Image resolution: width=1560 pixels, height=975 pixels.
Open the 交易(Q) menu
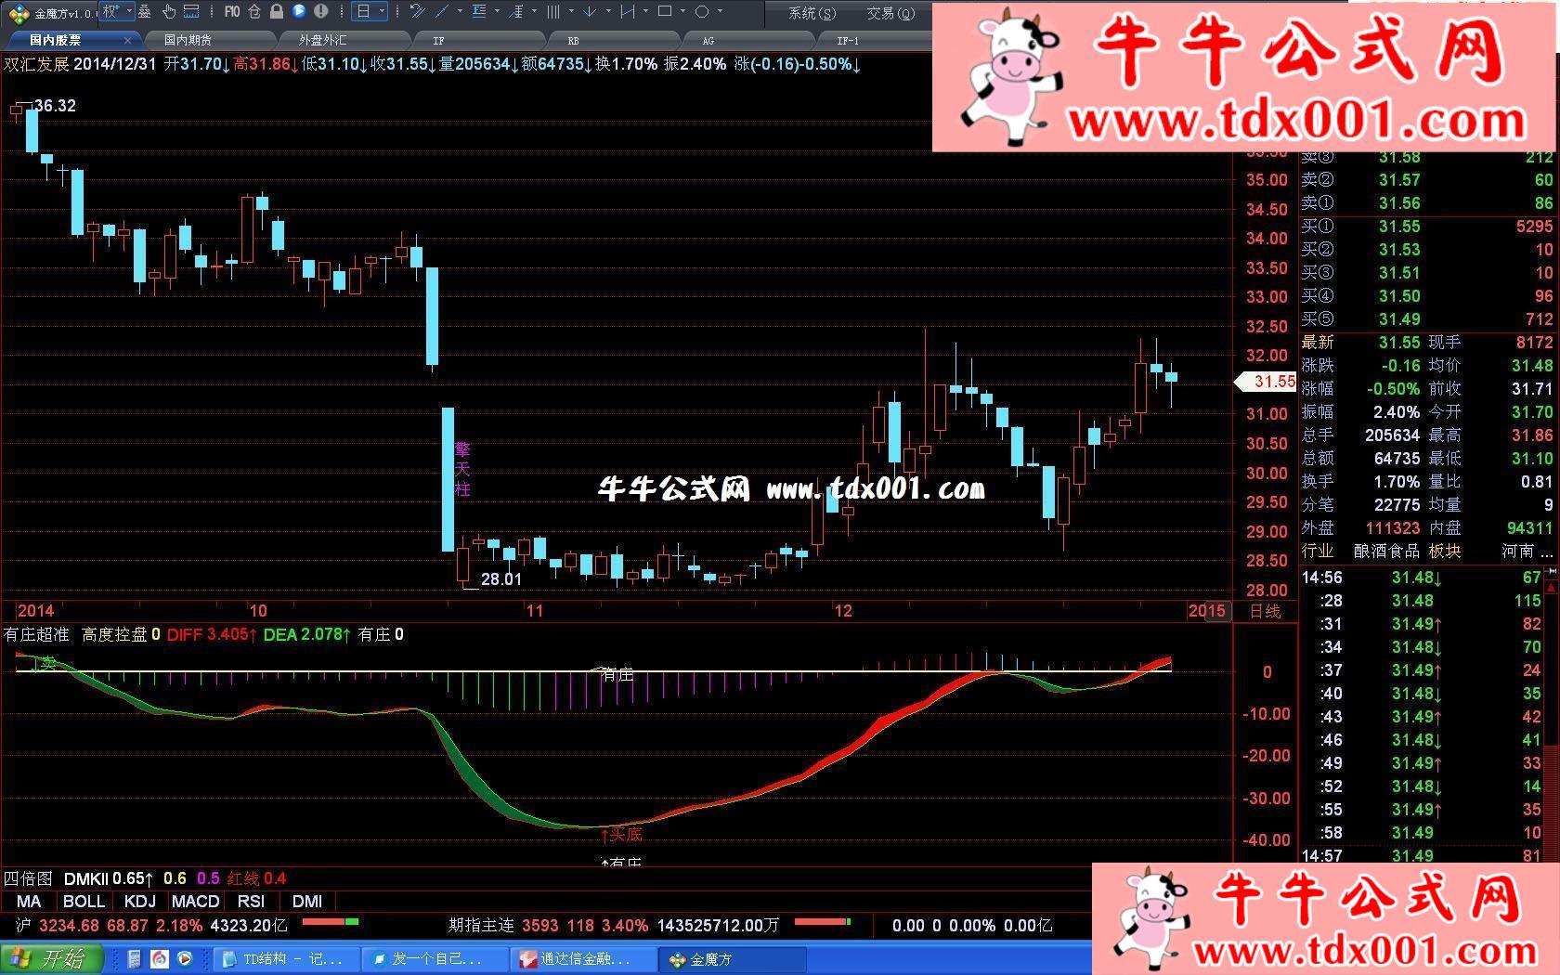(x=890, y=13)
